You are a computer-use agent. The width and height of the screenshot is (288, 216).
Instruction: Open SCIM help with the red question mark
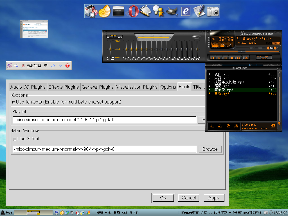click(x=67, y=66)
